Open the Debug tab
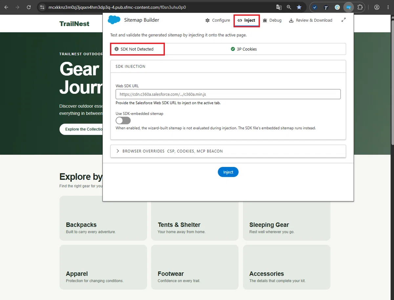 pyautogui.click(x=272, y=20)
